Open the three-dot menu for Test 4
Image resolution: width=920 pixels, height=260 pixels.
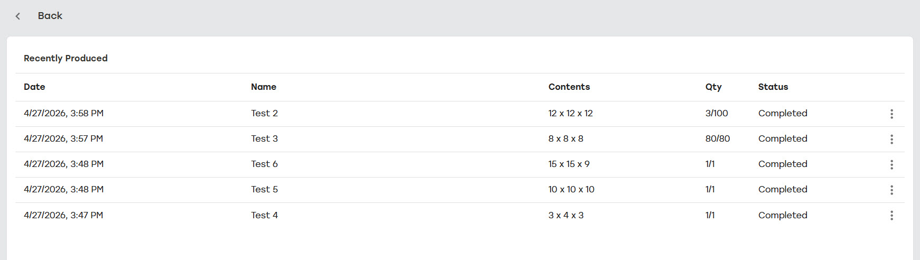(x=891, y=215)
